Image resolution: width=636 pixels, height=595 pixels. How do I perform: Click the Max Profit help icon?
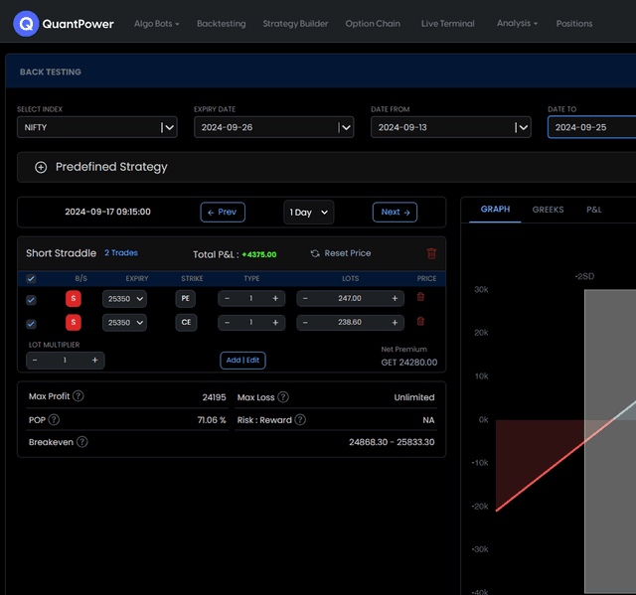(x=79, y=396)
